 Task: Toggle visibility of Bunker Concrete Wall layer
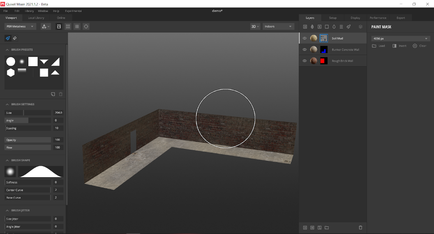click(x=305, y=50)
